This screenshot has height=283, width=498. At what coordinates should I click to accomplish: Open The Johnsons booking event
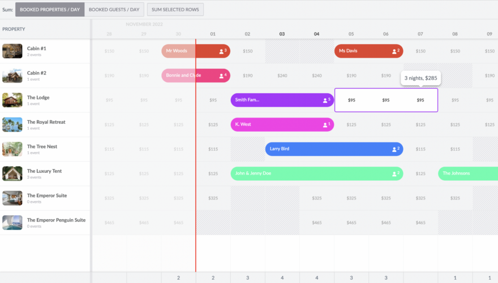(x=467, y=173)
